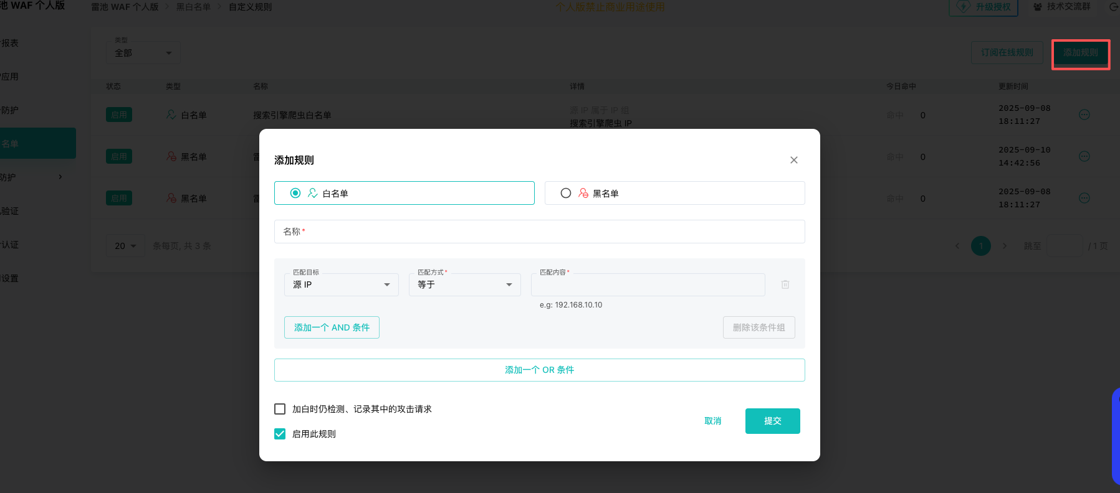Click 自定义规则 breadcrumb item

tap(250, 7)
